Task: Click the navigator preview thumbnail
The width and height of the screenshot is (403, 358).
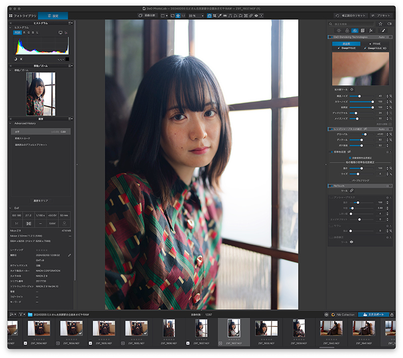Action: tap(41, 94)
